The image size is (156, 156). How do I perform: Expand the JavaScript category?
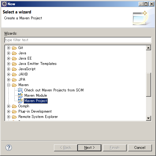click(8, 69)
